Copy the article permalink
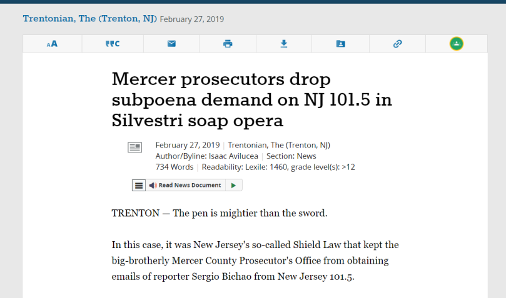 398,44
